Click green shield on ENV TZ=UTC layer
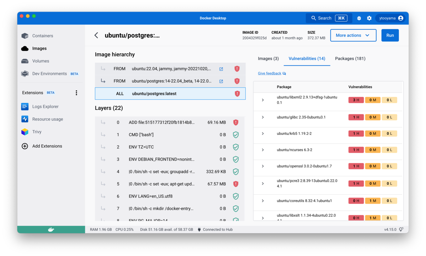 pyautogui.click(x=236, y=147)
